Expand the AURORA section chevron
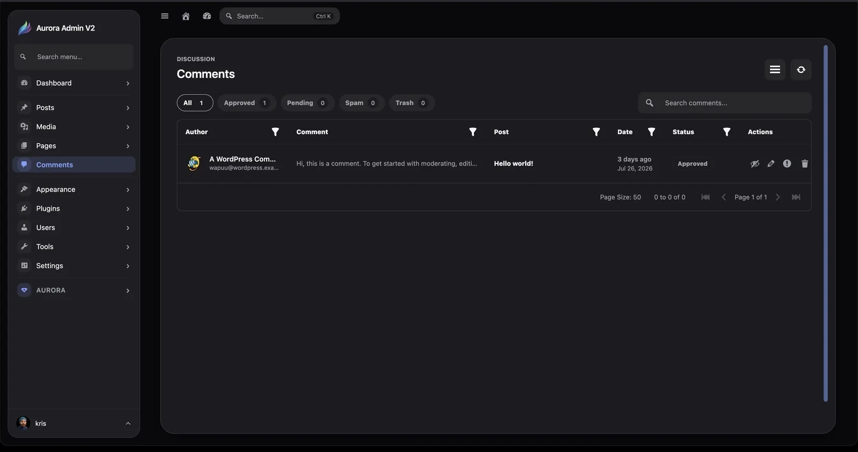The image size is (858, 452). pyautogui.click(x=128, y=290)
